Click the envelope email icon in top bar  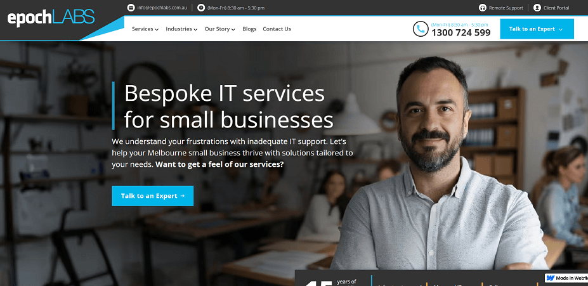[x=131, y=8]
